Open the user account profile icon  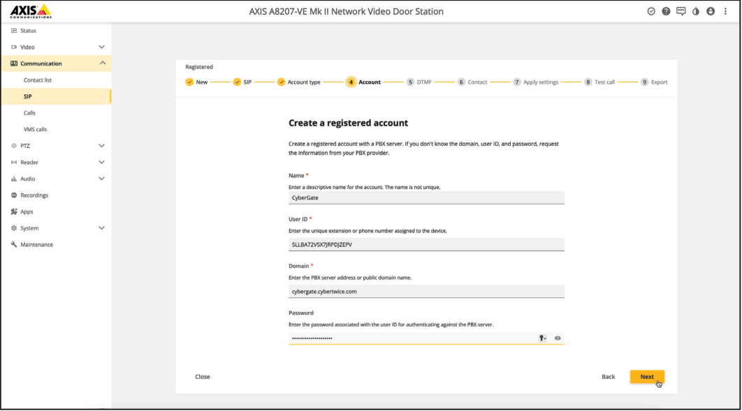tap(711, 11)
